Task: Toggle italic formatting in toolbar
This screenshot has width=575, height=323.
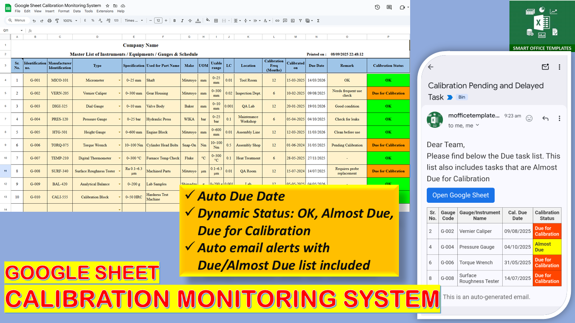Action: pyautogui.click(x=182, y=21)
